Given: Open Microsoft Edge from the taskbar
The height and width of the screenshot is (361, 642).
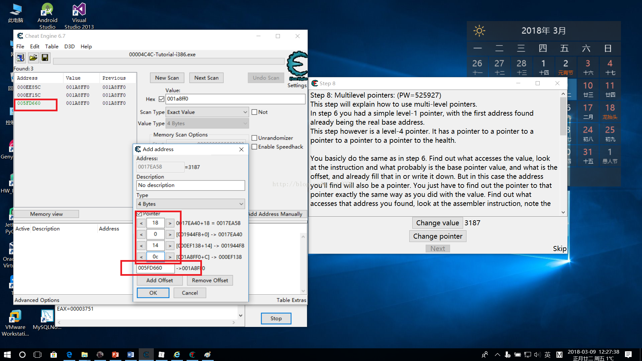Looking at the screenshot, I should (x=69, y=355).
